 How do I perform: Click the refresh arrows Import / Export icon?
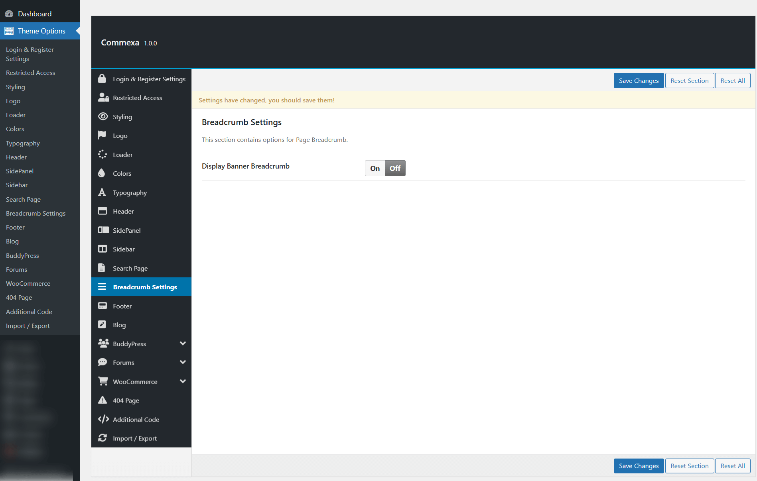pos(103,438)
